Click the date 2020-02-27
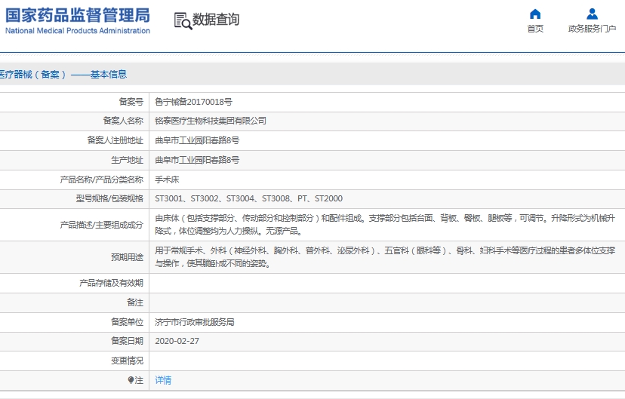Viewport: 625px width, 399px height. (x=177, y=341)
